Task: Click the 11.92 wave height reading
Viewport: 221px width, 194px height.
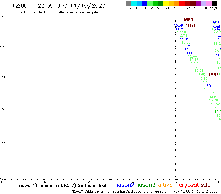Action: [191, 53]
